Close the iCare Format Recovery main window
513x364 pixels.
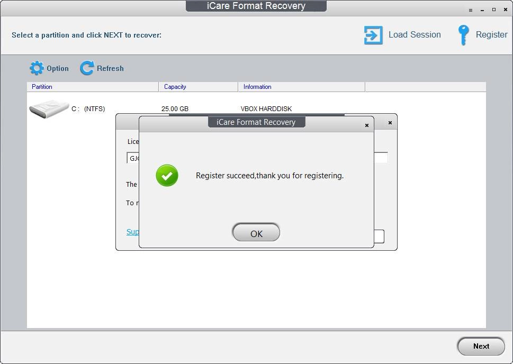tap(506, 10)
